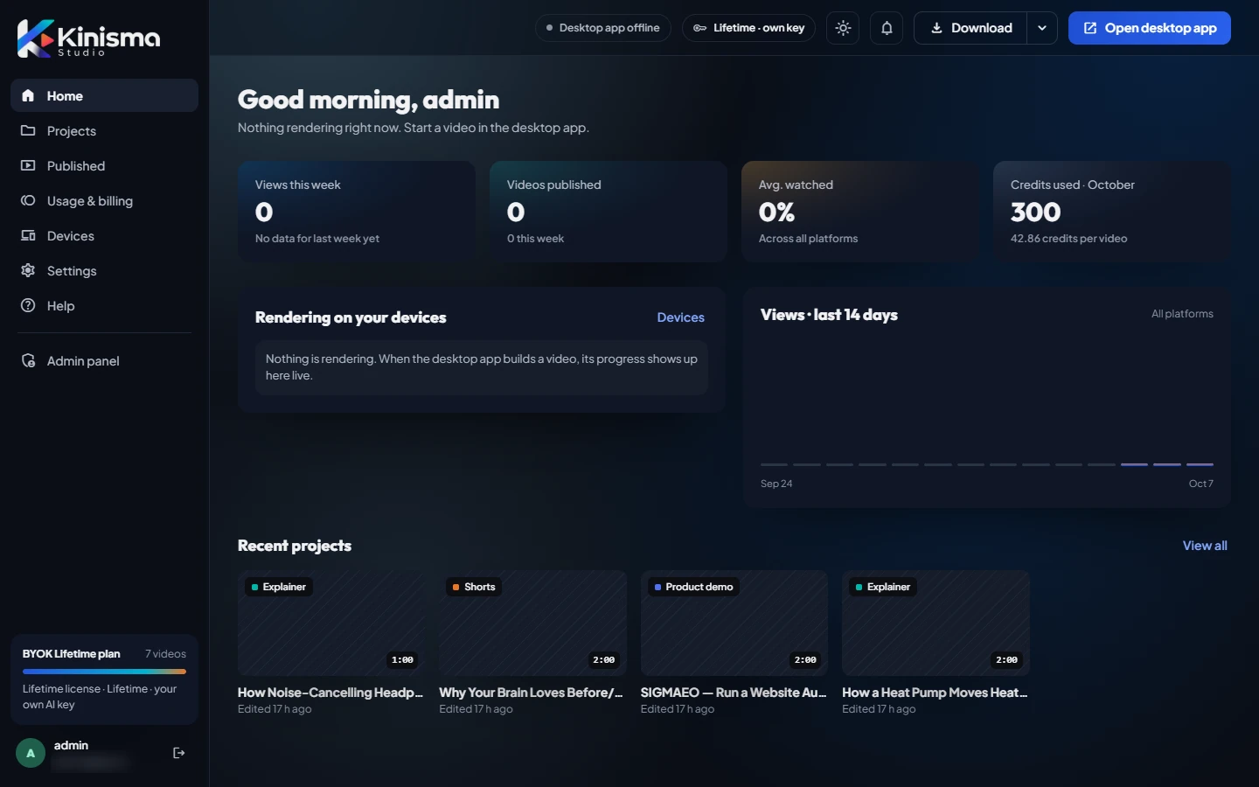Click Oct 7 chart axis label
Viewport: 1259px width, 787px height.
tap(1200, 484)
